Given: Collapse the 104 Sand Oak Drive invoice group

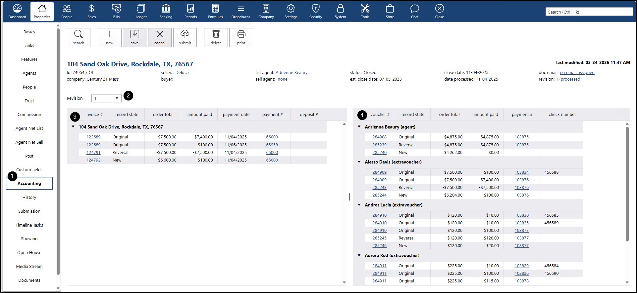Looking at the screenshot, I should pyautogui.click(x=73, y=127).
